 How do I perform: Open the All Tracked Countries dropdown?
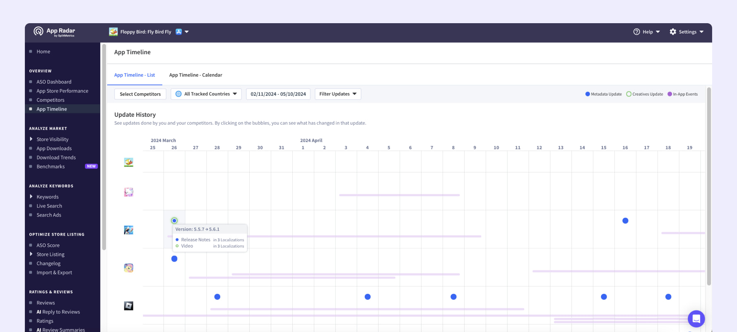click(206, 94)
